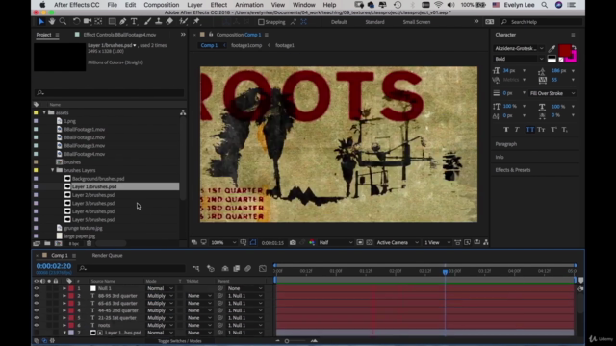Viewport: 616px width, 346px height.
Task: Open the Bold font style dropdown
Action: click(519, 59)
